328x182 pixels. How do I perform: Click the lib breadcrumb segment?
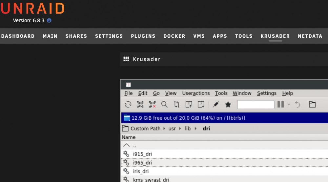188,129
